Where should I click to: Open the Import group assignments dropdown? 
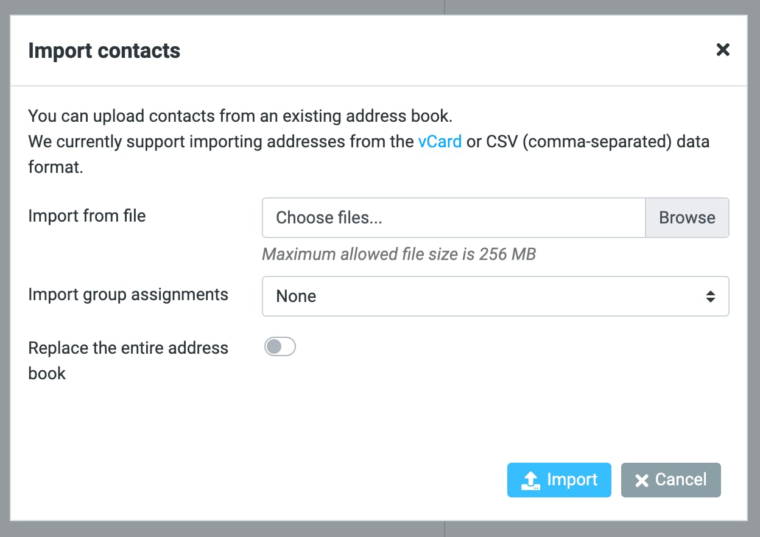[x=495, y=296]
